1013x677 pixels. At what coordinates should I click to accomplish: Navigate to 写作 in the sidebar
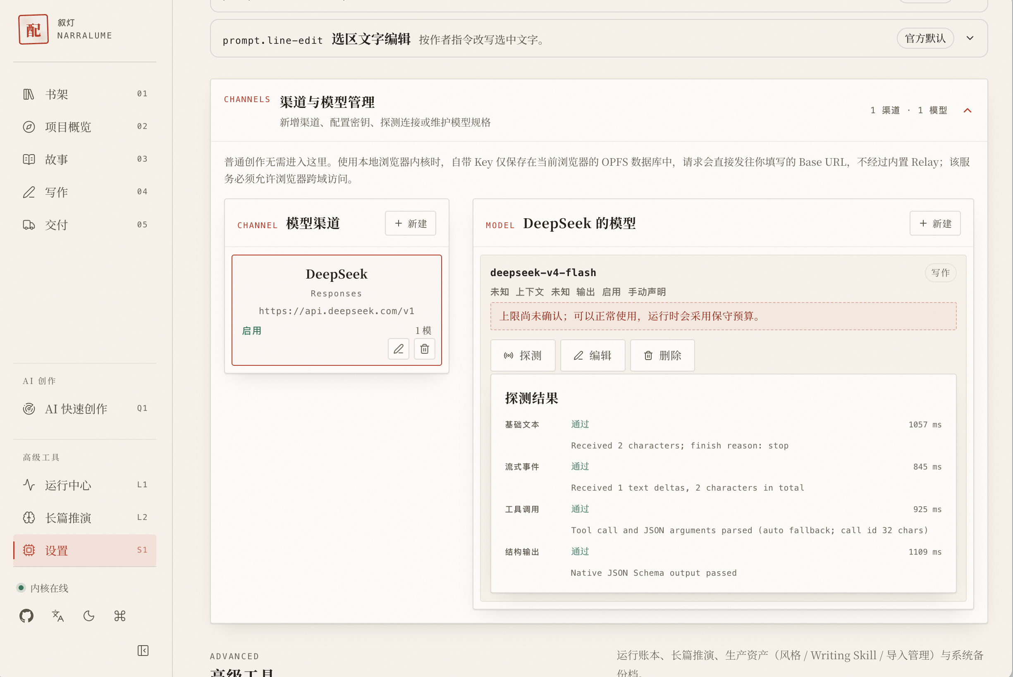pyautogui.click(x=85, y=192)
